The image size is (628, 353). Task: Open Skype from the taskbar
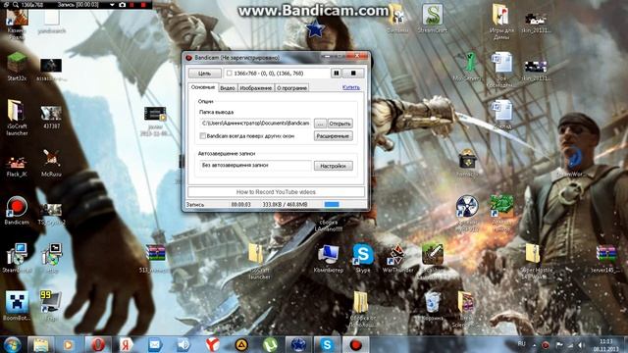pyautogui.click(x=327, y=344)
